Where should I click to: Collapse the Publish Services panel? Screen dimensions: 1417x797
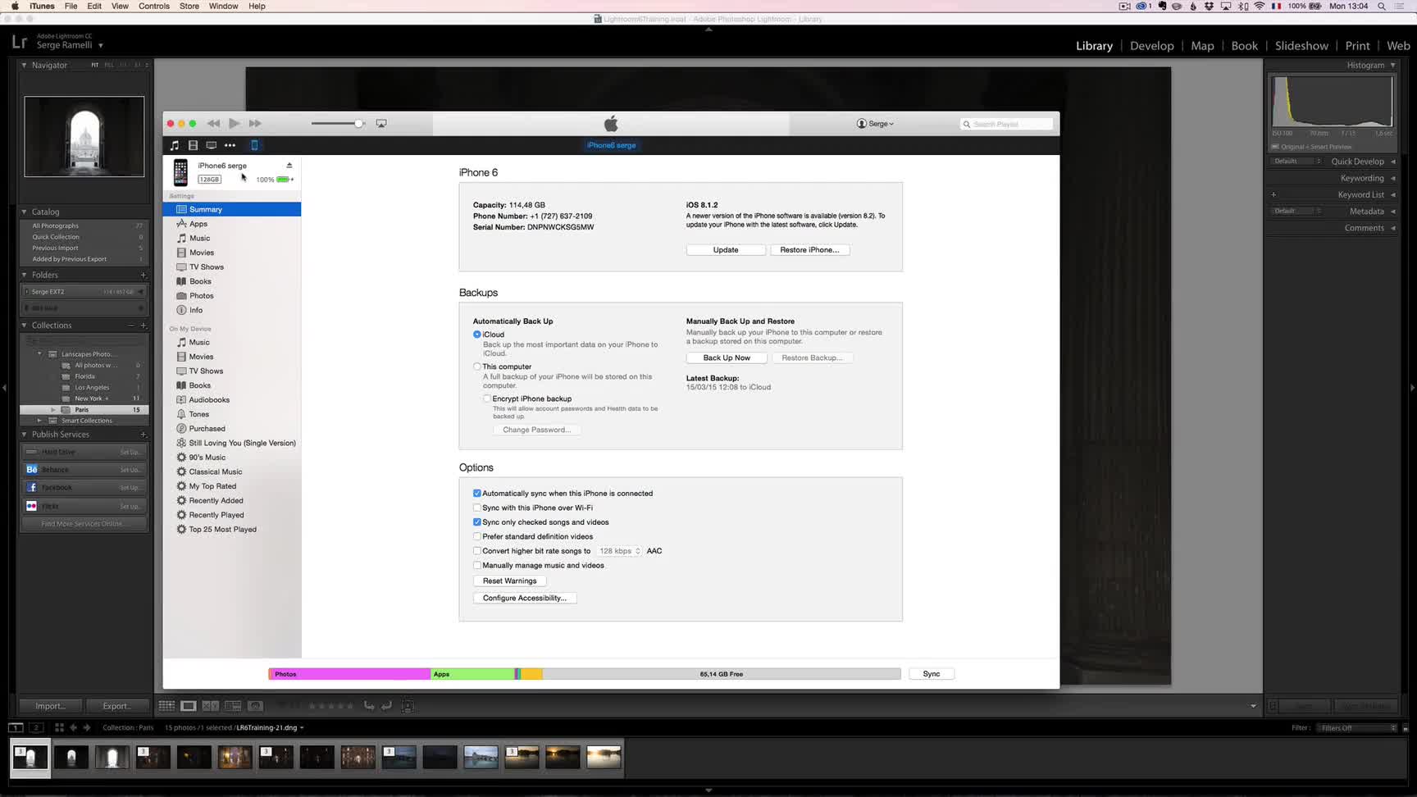click(24, 435)
